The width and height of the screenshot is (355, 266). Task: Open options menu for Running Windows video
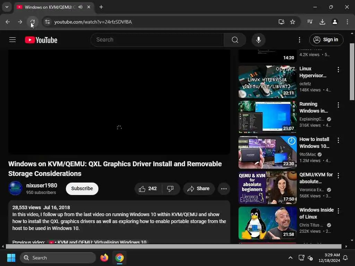(x=338, y=105)
